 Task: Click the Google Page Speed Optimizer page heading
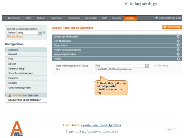[x=72, y=28]
